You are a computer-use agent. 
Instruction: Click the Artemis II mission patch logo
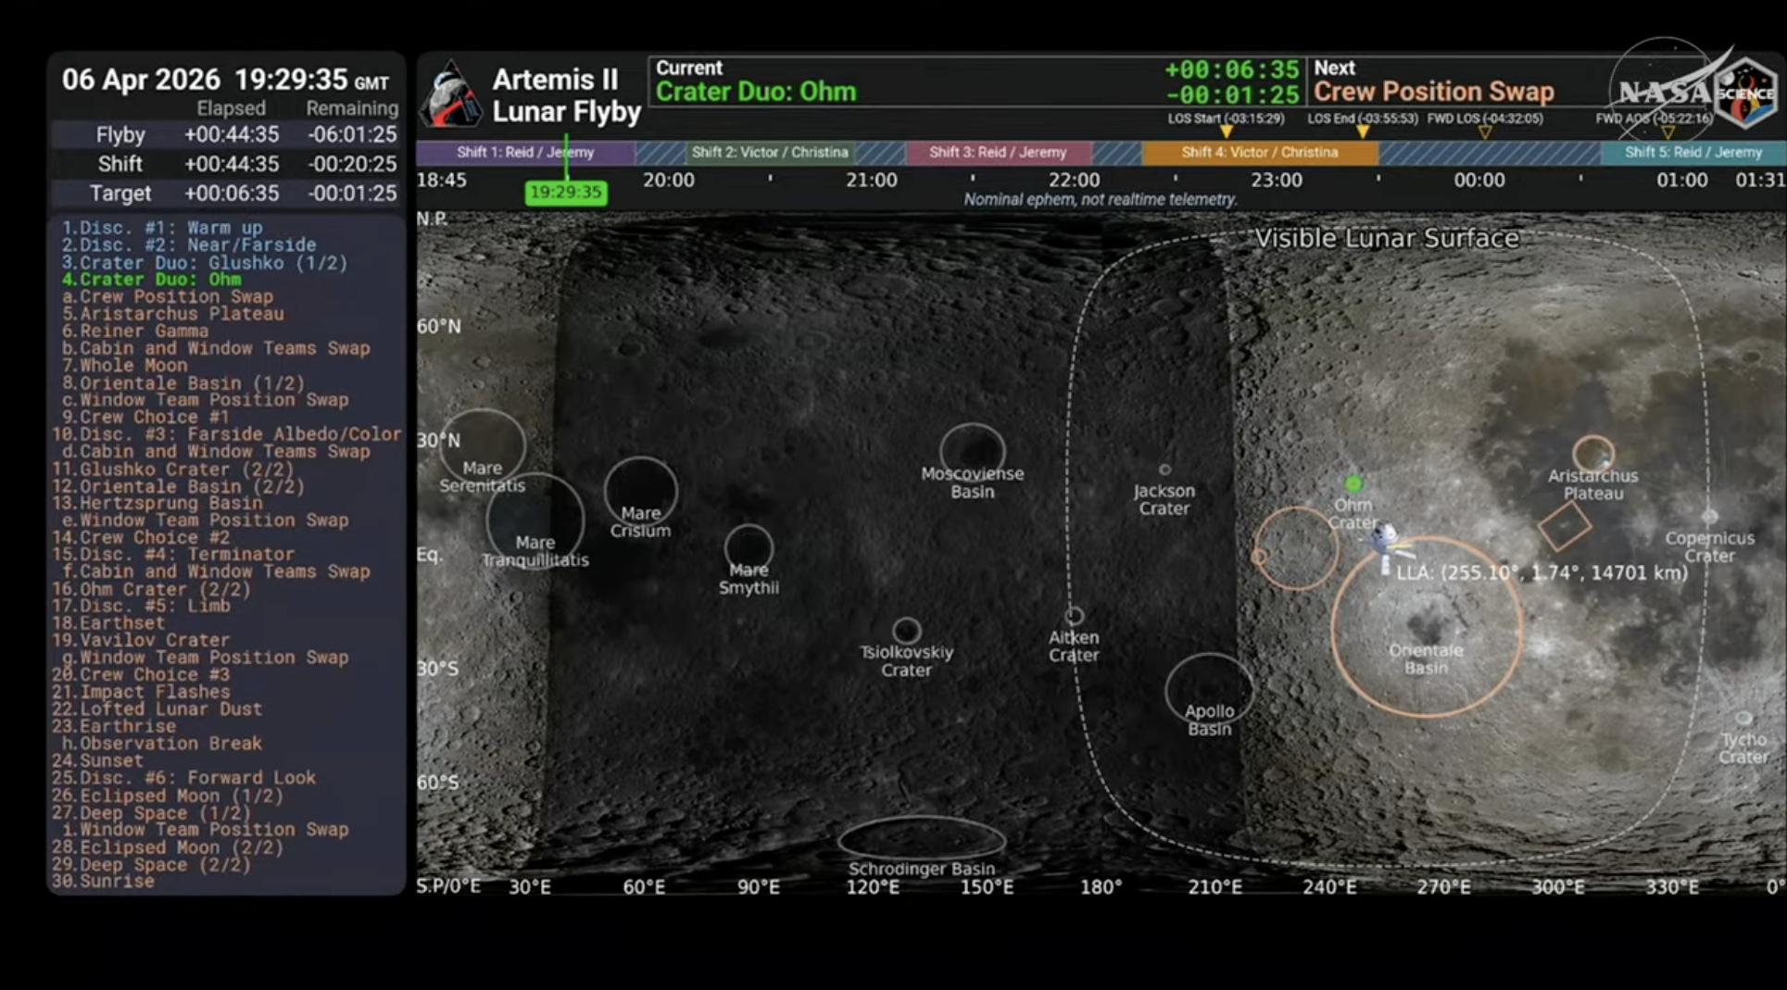[x=451, y=94]
